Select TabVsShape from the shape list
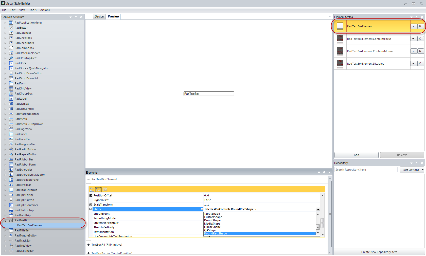Viewport: 426px width, 256px height. tap(260, 214)
